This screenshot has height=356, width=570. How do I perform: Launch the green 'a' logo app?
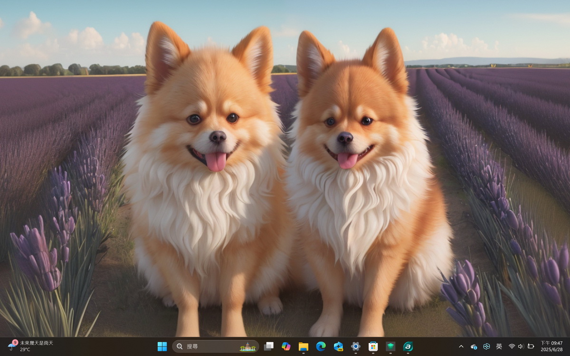408,347
